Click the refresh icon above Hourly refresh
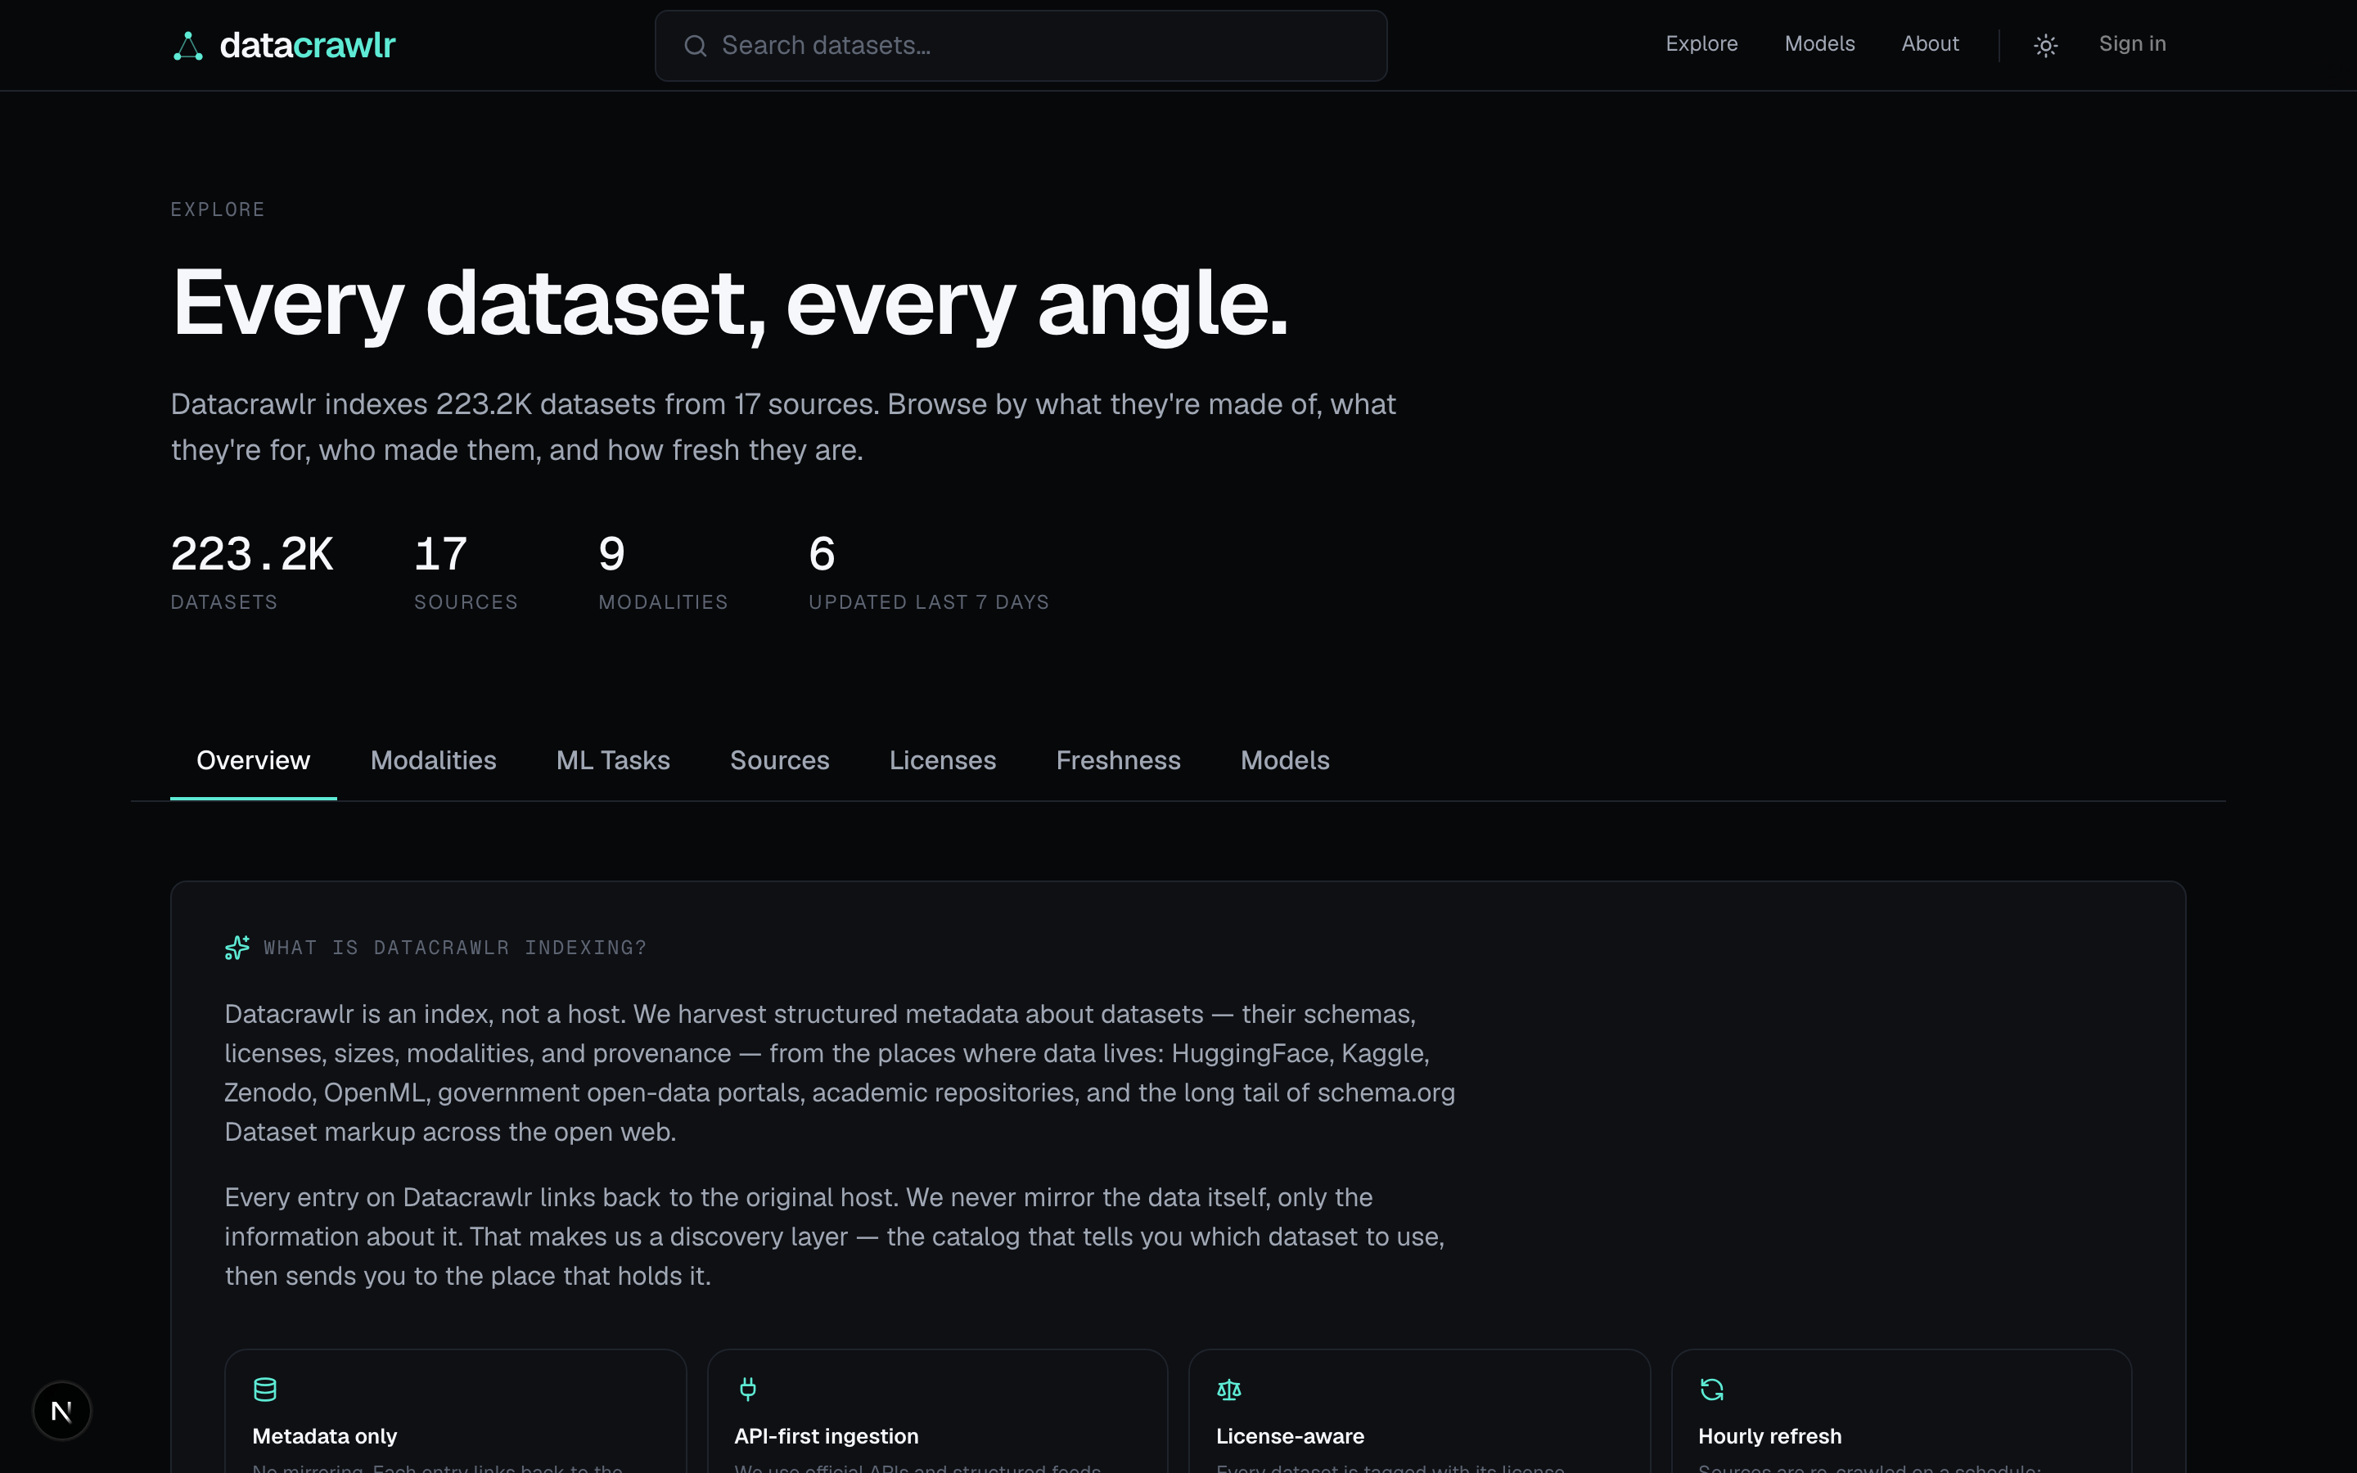2357x1473 pixels. coord(1711,1390)
